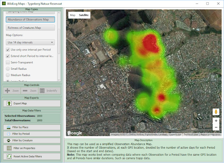
Task: Click Report a map error link
Action: 210,135
